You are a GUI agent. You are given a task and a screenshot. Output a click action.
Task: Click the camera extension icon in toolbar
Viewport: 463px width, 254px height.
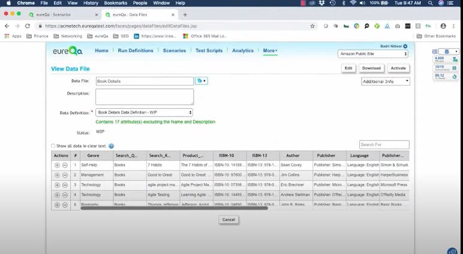pyautogui.click(x=398, y=26)
